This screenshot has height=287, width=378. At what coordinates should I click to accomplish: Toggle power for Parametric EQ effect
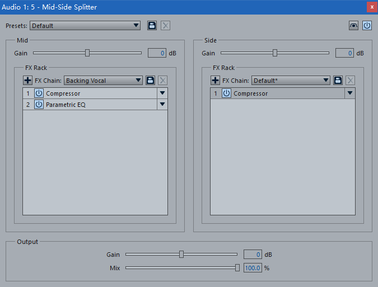click(x=39, y=105)
